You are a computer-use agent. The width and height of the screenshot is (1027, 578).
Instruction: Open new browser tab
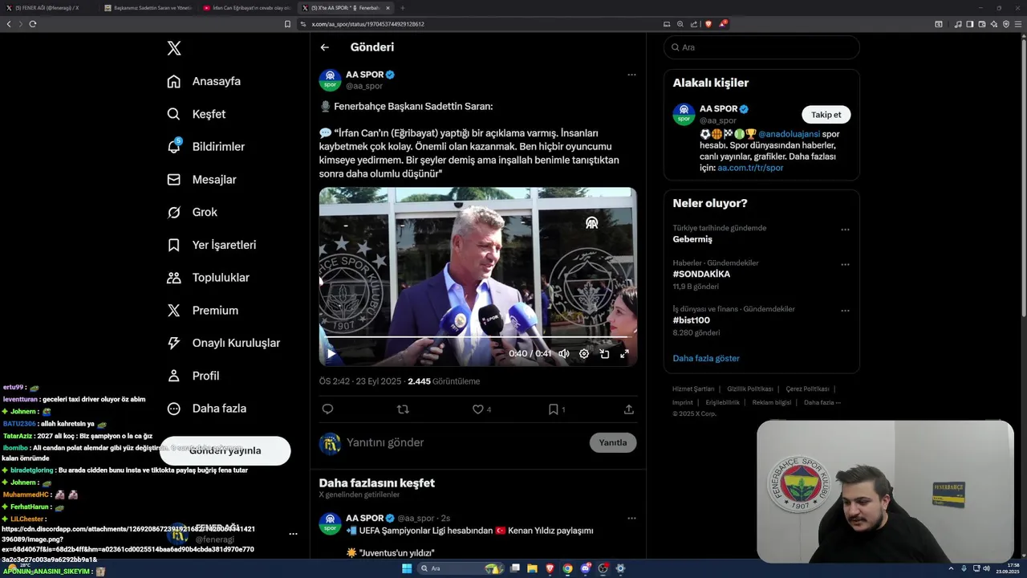tap(403, 8)
